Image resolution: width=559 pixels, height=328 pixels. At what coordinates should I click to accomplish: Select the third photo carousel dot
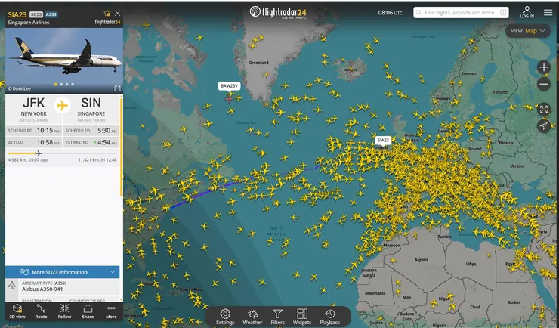[67, 85]
